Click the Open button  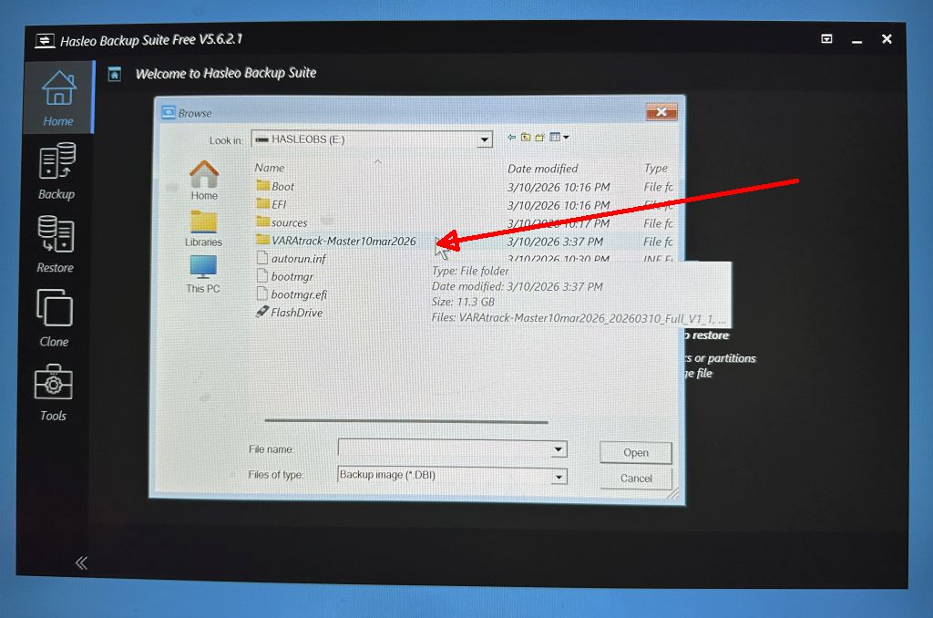coord(636,452)
